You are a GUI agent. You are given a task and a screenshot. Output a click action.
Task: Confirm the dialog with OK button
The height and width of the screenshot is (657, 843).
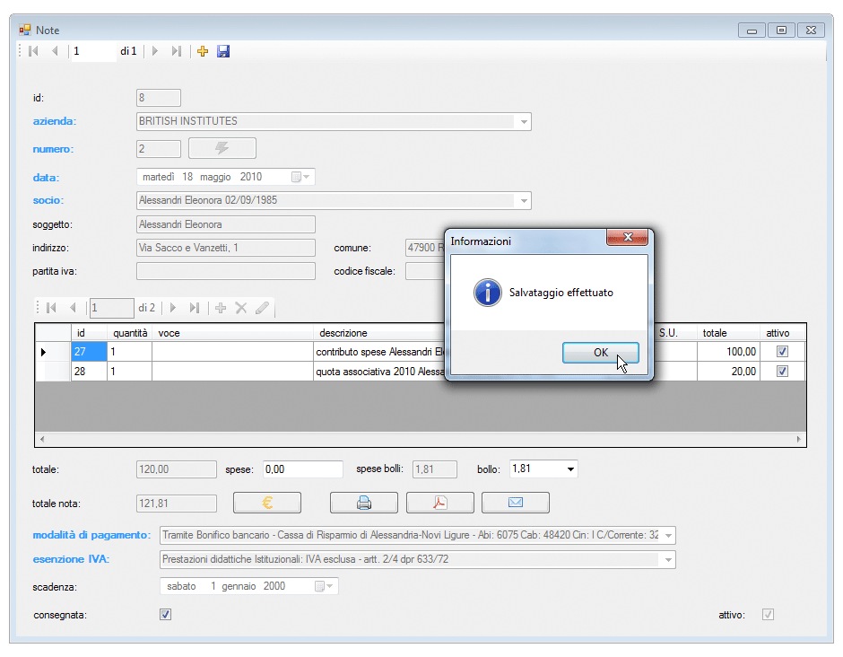coord(601,353)
